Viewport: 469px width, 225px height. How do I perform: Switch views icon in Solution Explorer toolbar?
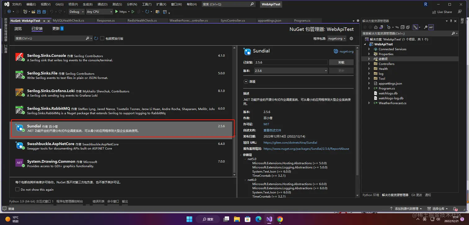click(x=381, y=27)
